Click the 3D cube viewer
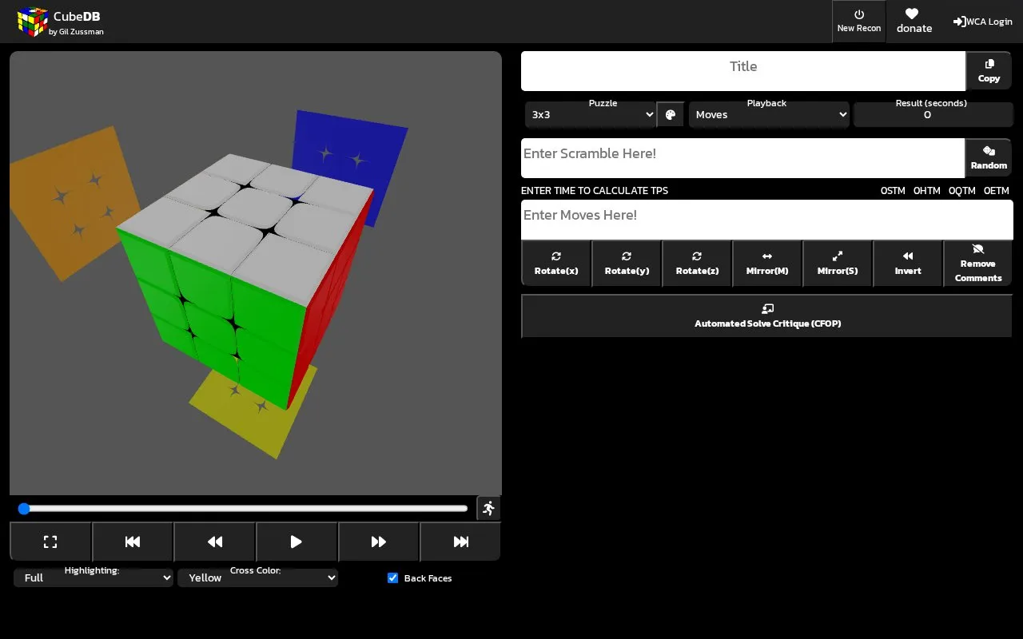This screenshot has width=1023, height=639. 256,273
